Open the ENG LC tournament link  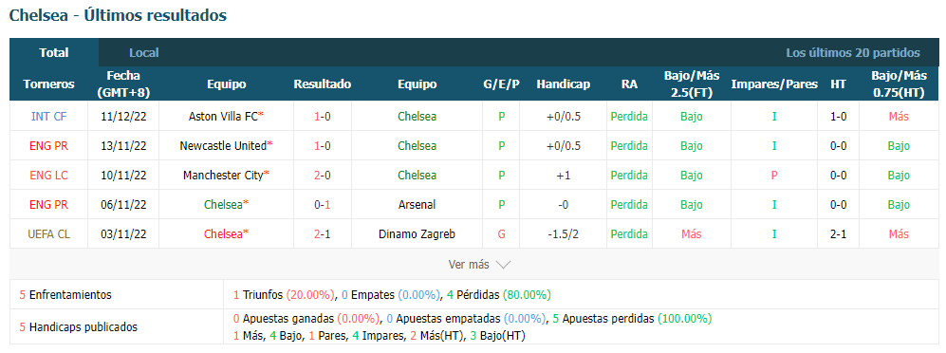coord(49,176)
